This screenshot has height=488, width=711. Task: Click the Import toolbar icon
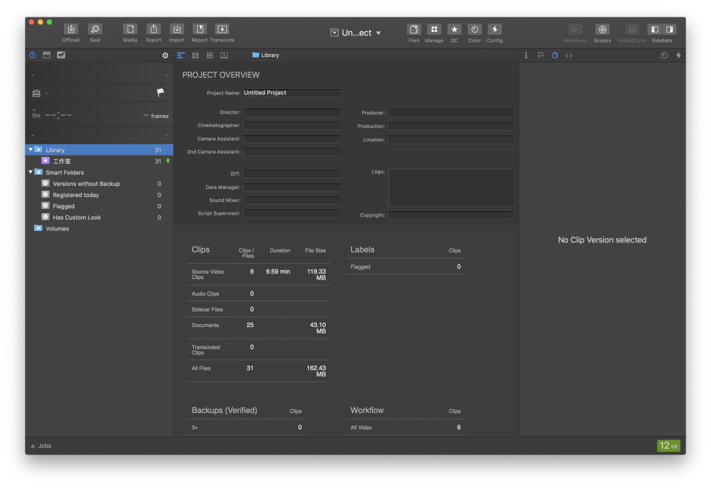pos(176,29)
